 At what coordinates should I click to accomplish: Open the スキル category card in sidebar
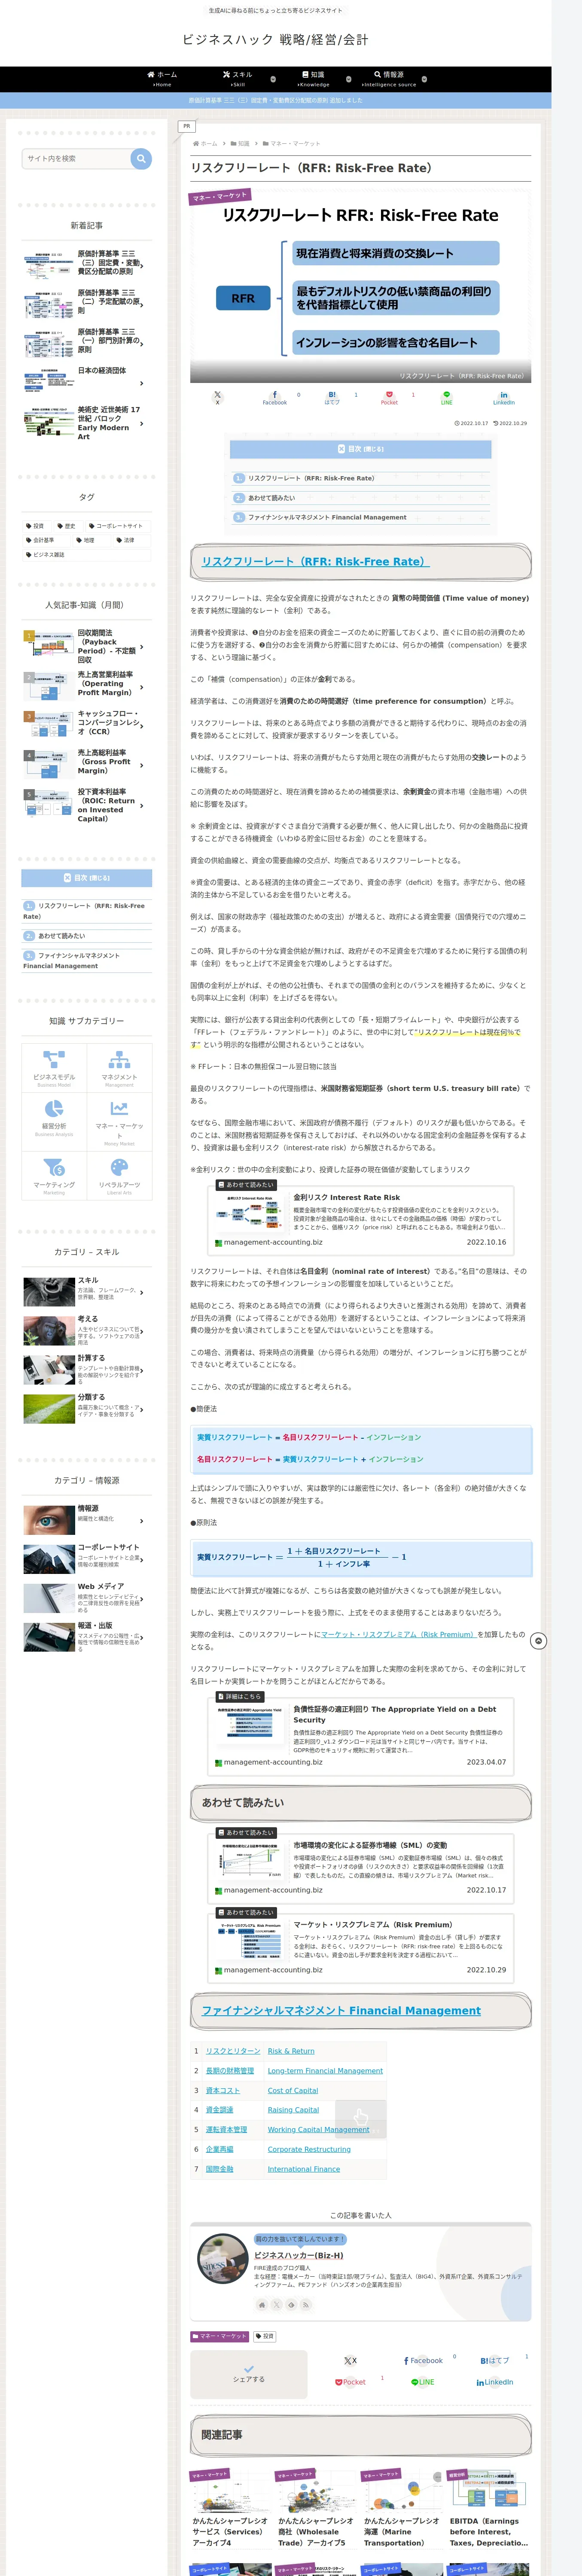click(x=87, y=1291)
